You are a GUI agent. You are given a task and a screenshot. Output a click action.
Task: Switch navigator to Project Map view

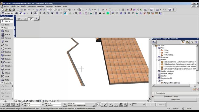[183, 42]
